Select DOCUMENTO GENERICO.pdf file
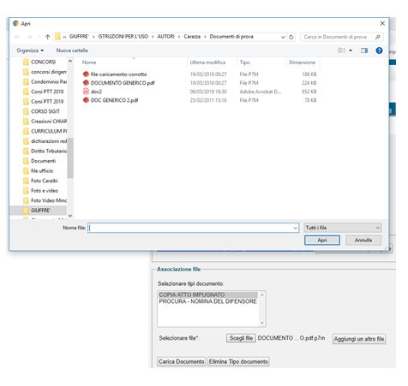 [x=123, y=83]
